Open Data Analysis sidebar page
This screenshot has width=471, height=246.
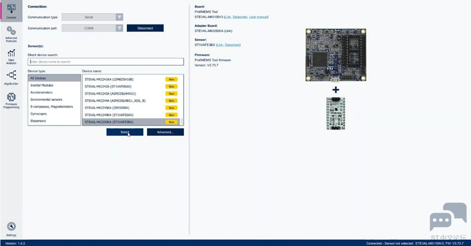(11, 57)
